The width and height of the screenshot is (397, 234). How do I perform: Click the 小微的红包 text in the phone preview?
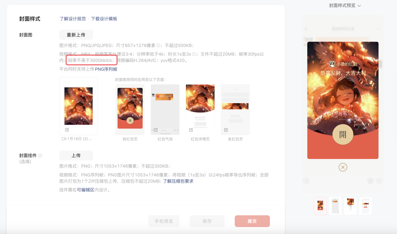pos(347,64)
